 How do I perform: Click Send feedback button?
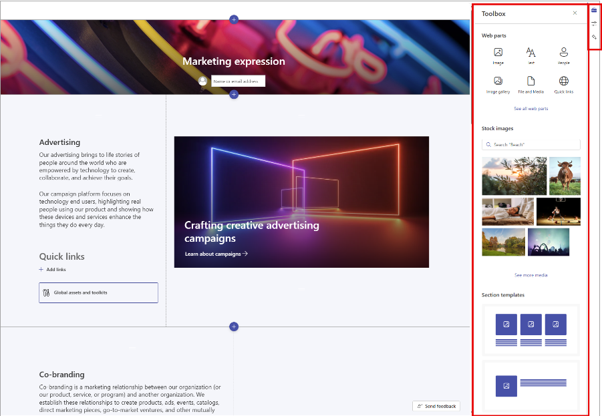click(436, 406)
